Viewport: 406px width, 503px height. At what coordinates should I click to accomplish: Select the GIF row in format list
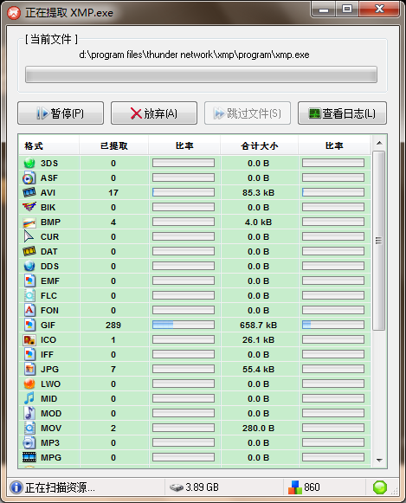click(x=194, y=325)
